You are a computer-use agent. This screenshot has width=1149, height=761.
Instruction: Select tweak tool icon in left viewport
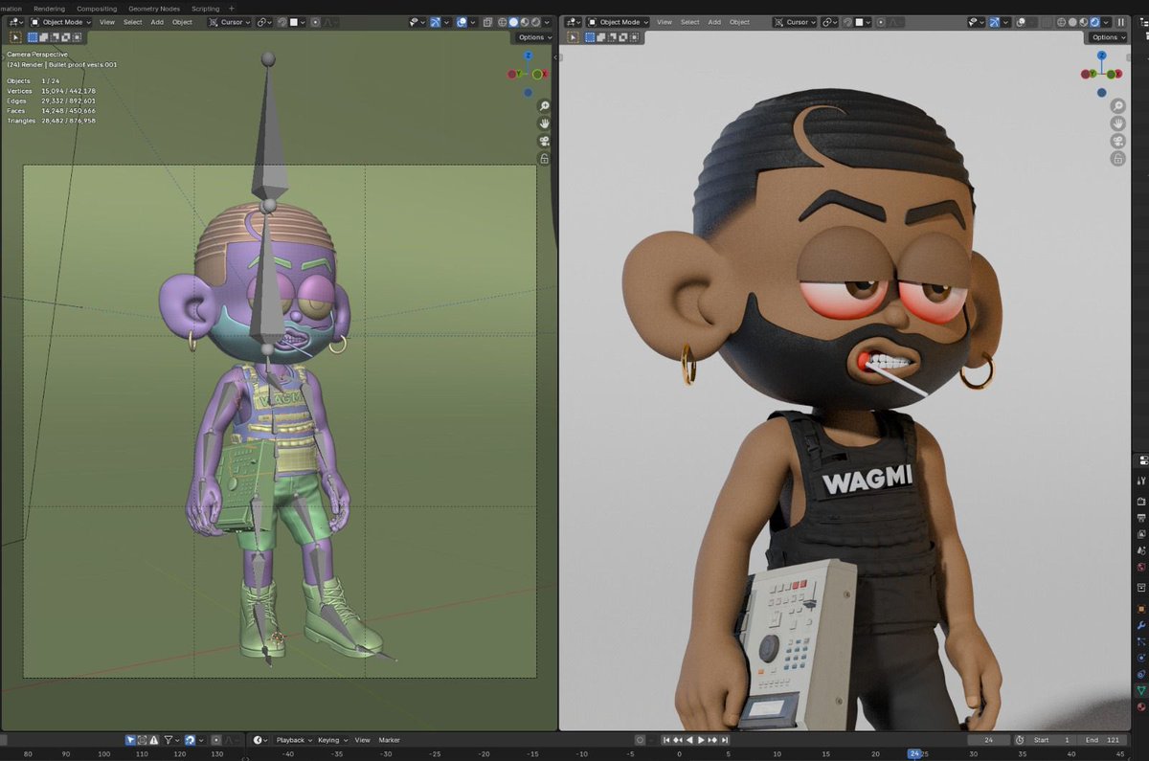point(15,37)
